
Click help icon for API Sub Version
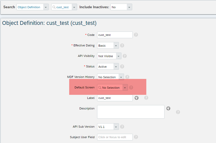click(122, 127)
